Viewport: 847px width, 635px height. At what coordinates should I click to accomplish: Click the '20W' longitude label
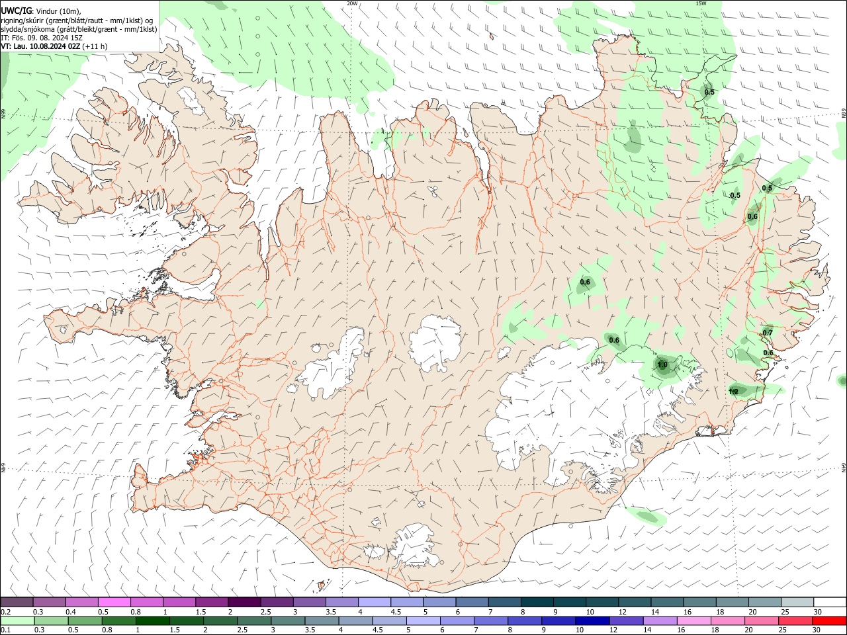pos(352,3)
